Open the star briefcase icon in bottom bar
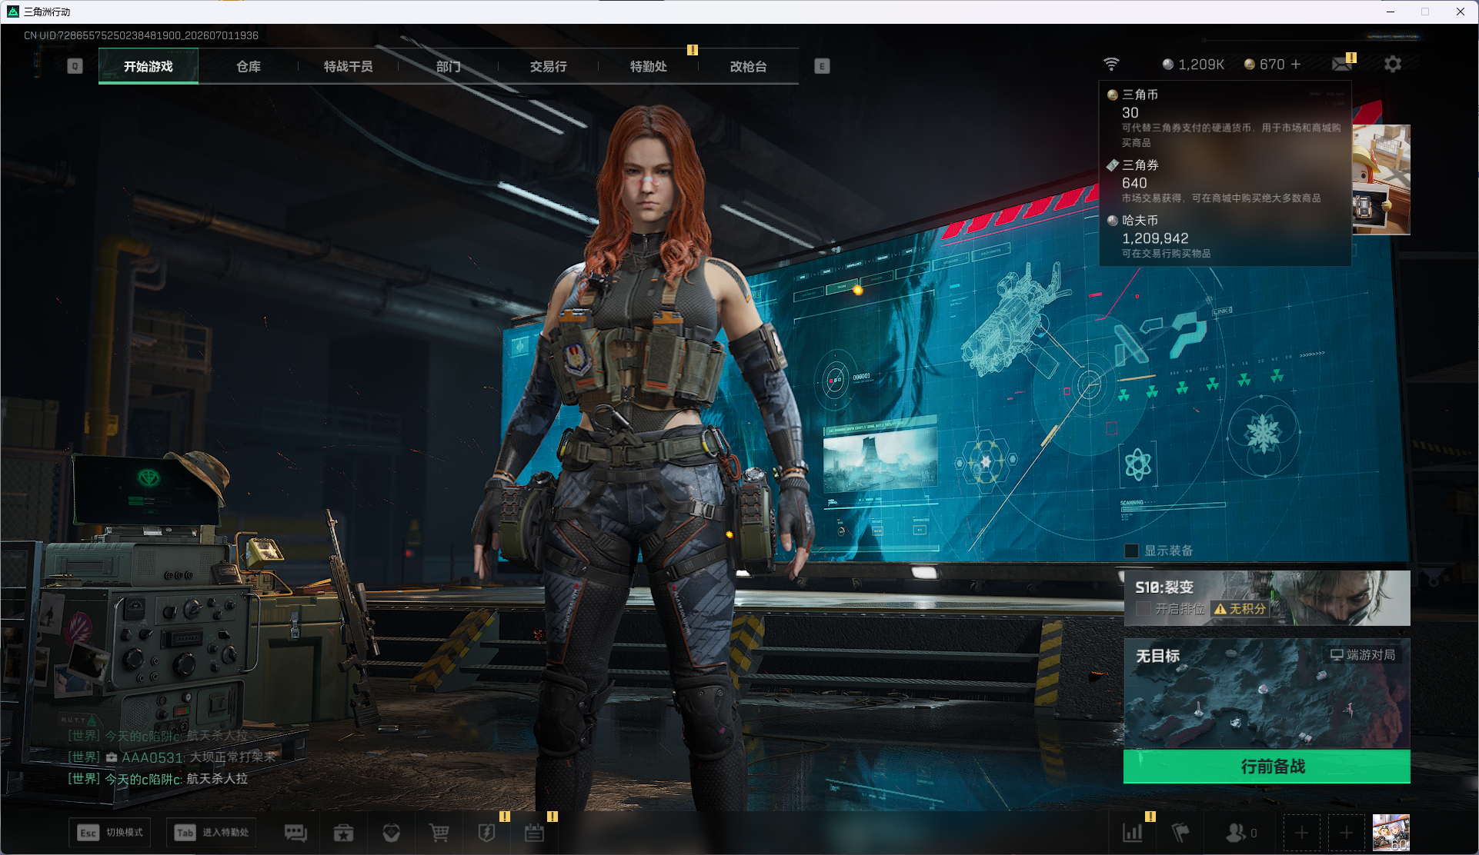This screenshot has width=1479, height=855. 343,833
